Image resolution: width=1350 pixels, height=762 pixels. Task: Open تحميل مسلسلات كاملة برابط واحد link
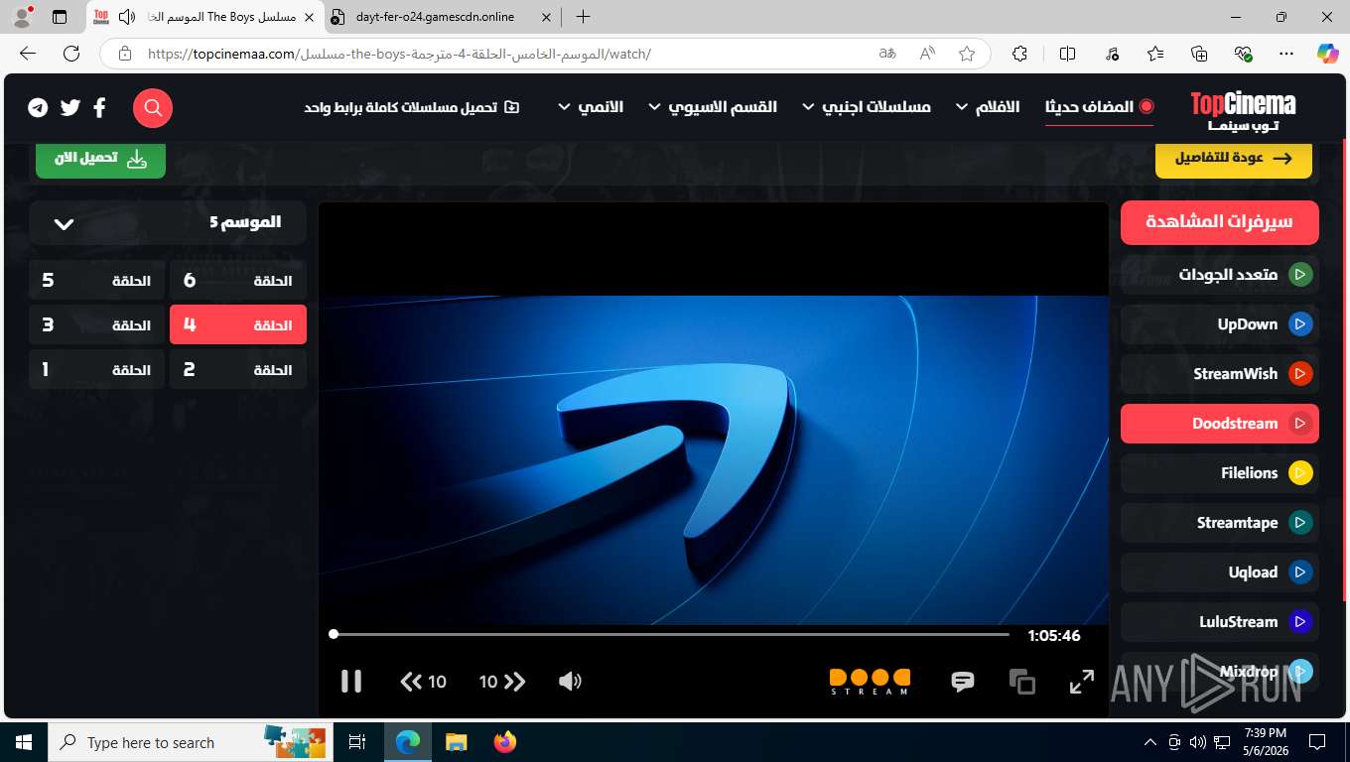(412, 107)
